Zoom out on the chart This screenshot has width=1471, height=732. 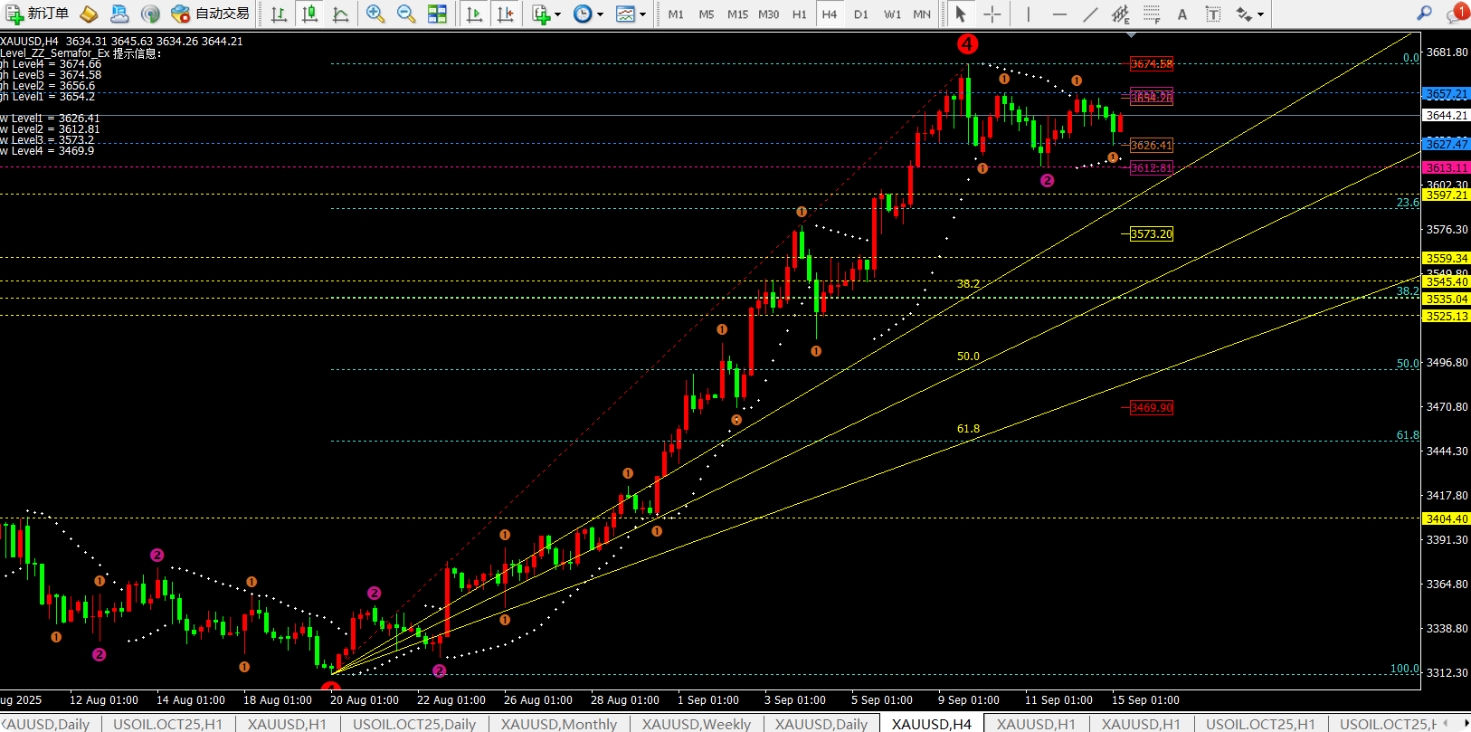tap(406, 14)
